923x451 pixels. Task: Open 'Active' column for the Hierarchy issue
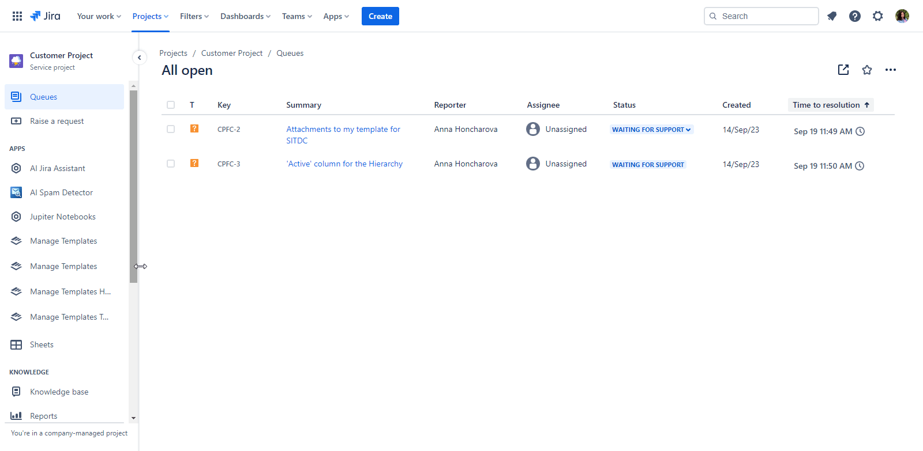(x=344, y=164)
